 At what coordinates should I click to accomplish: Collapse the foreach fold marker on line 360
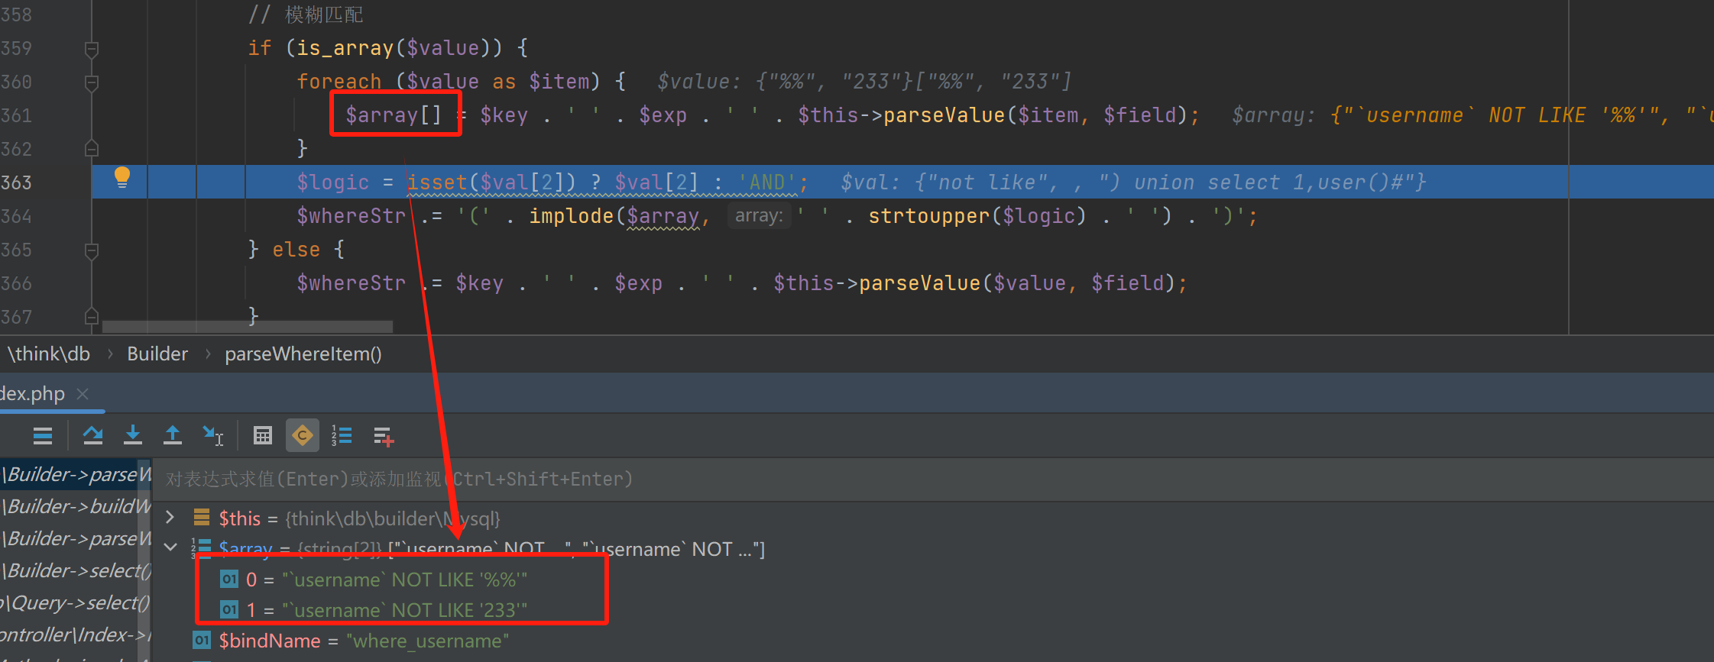coord(92,82)
